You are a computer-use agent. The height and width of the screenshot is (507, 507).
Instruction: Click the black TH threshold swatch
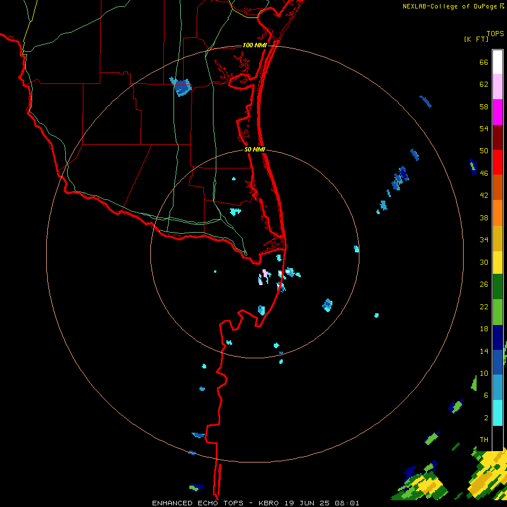pos(497,438)
